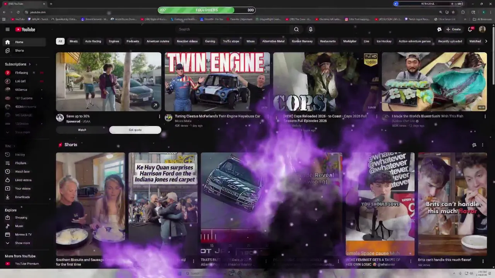
Task: Start voice search with microphone icon
Action: pos(311,29)
